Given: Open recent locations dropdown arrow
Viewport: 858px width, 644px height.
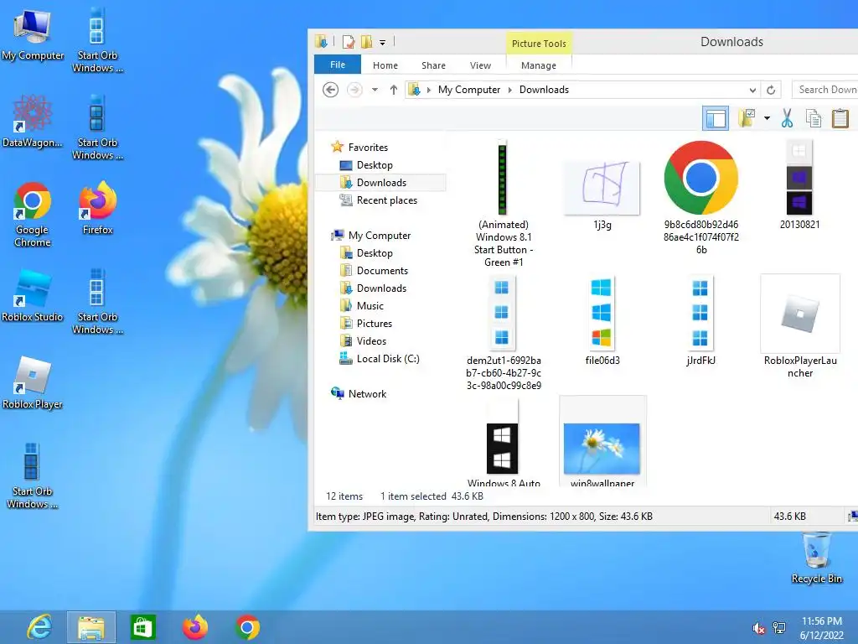Looking at the screenshot, I should [x=375, y=89].
